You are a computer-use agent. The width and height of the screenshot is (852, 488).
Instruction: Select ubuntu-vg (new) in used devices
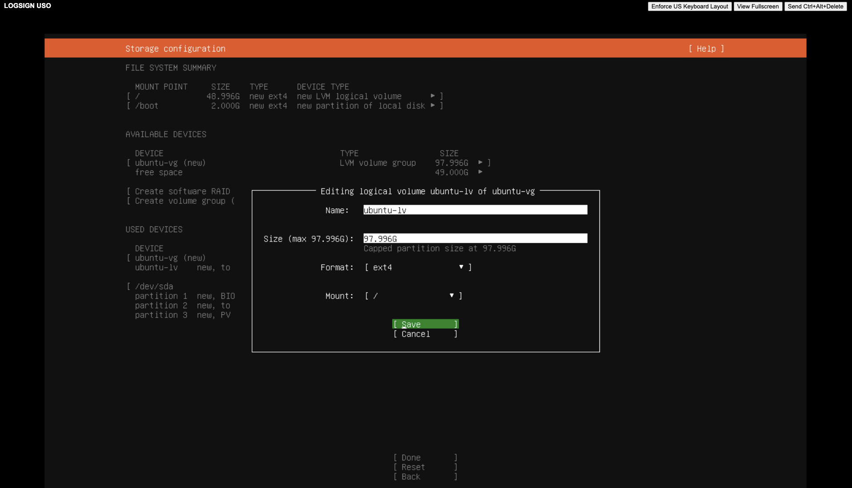click(x=170, y=258)
